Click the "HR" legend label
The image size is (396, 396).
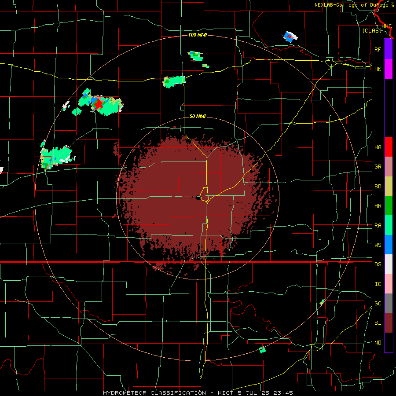(x=378, y=206)
